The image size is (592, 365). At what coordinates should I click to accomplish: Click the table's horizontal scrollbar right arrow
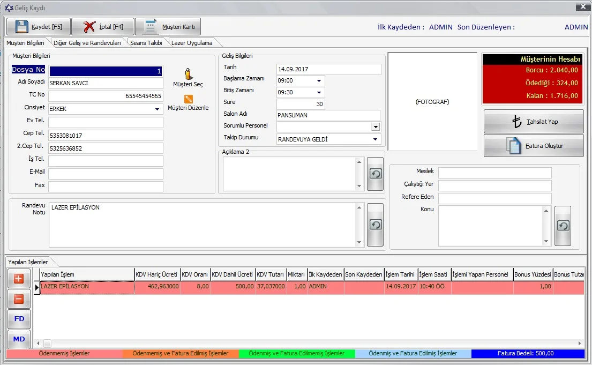pyautogui.click(x=580, y=344)
